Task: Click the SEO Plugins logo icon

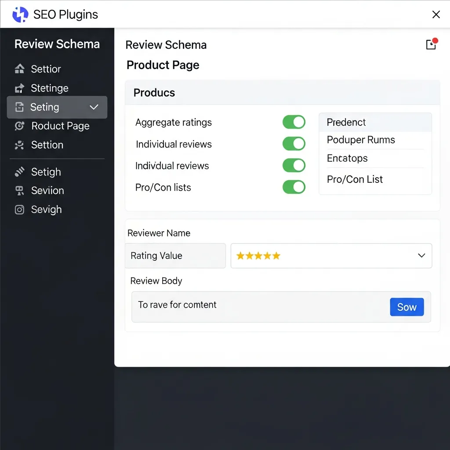Action: pos(20,14)
